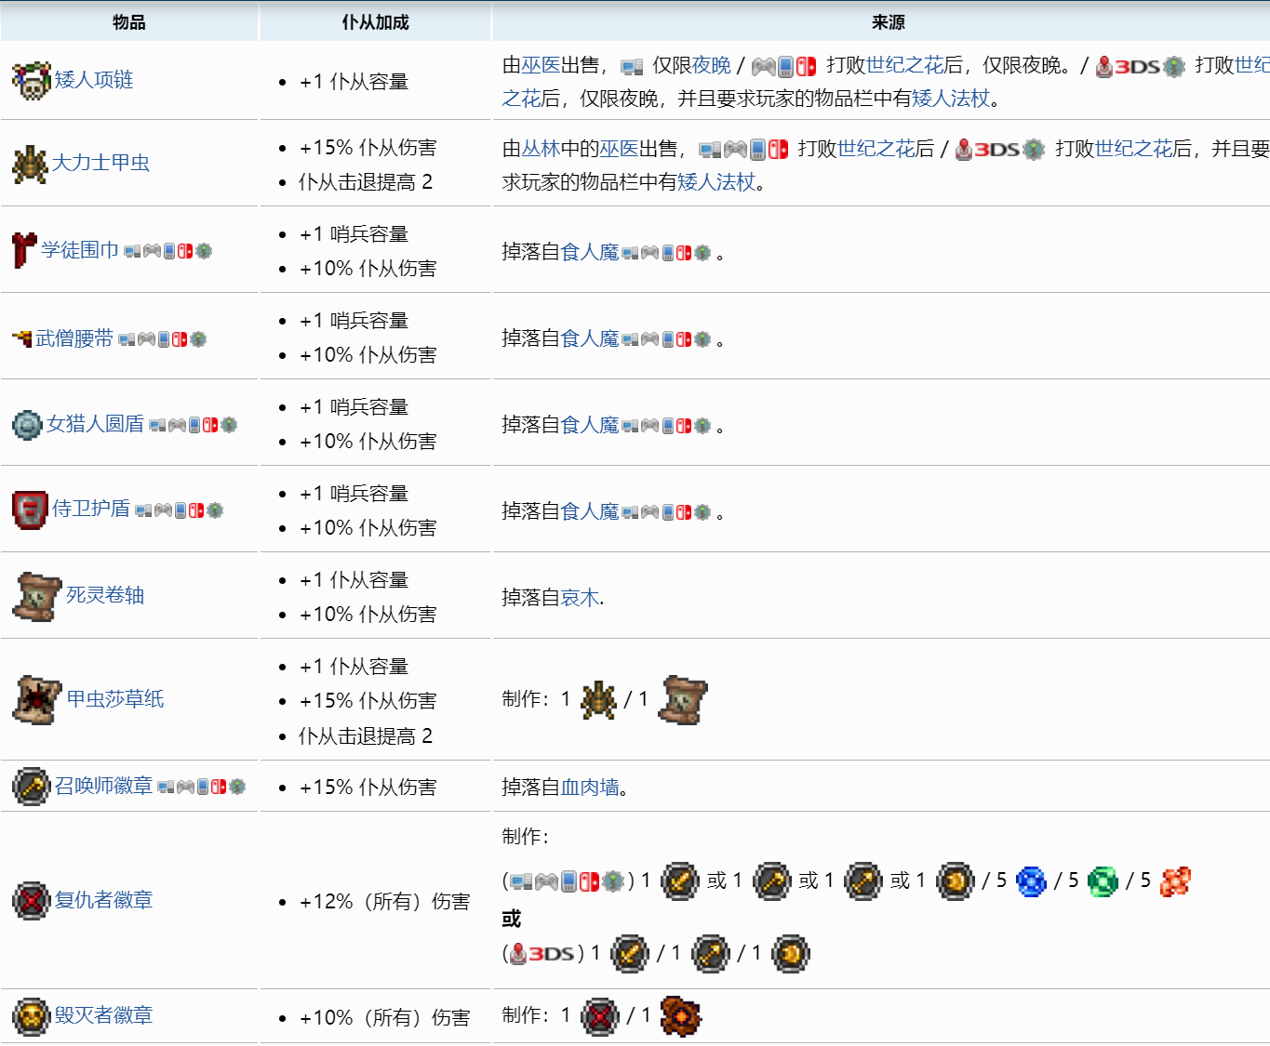Click the red 侍卫护盾 shield icon

tap(30, 510)
